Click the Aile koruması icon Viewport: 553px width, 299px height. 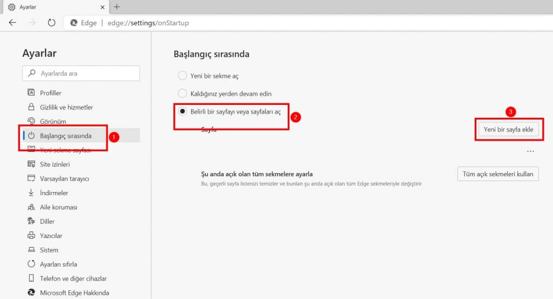tap(31, 207)
